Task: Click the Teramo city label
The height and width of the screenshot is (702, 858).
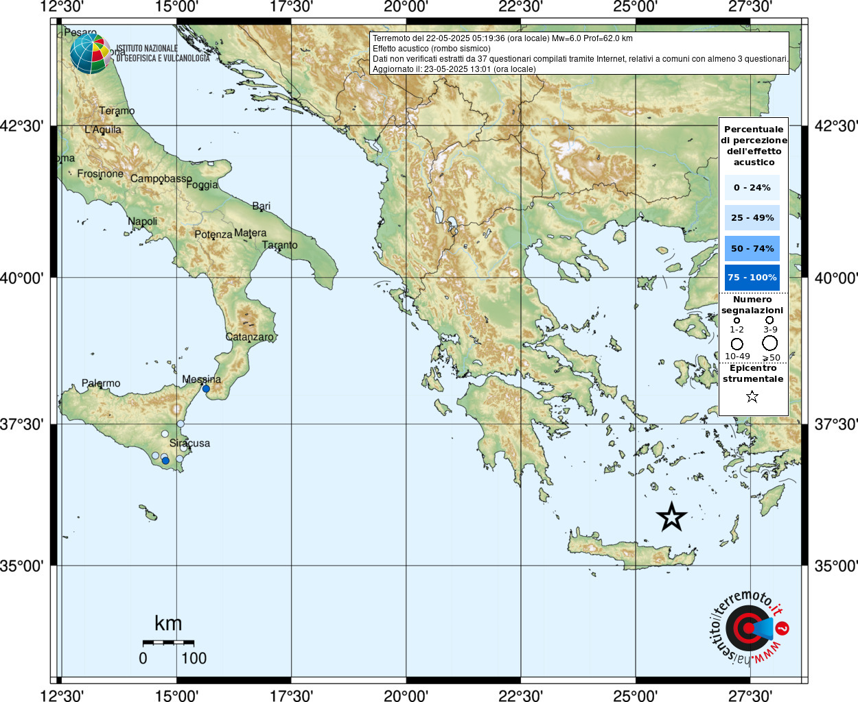Action: [x=117, y=110]
